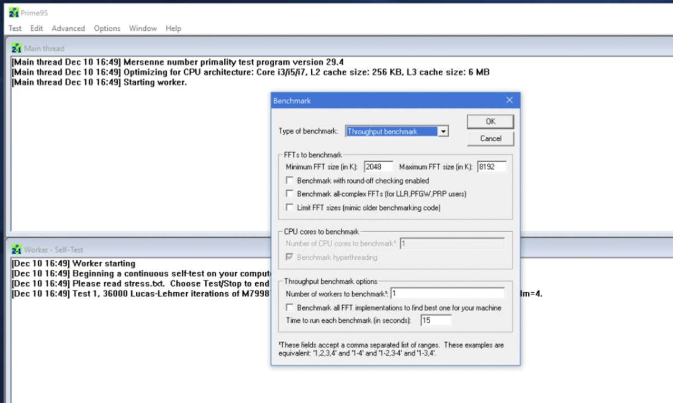Click the 'Beginning a continuous self-test' log line
The width and height of the screenshot is (673, 403).
pyautogui.click(x=141, y=274)
